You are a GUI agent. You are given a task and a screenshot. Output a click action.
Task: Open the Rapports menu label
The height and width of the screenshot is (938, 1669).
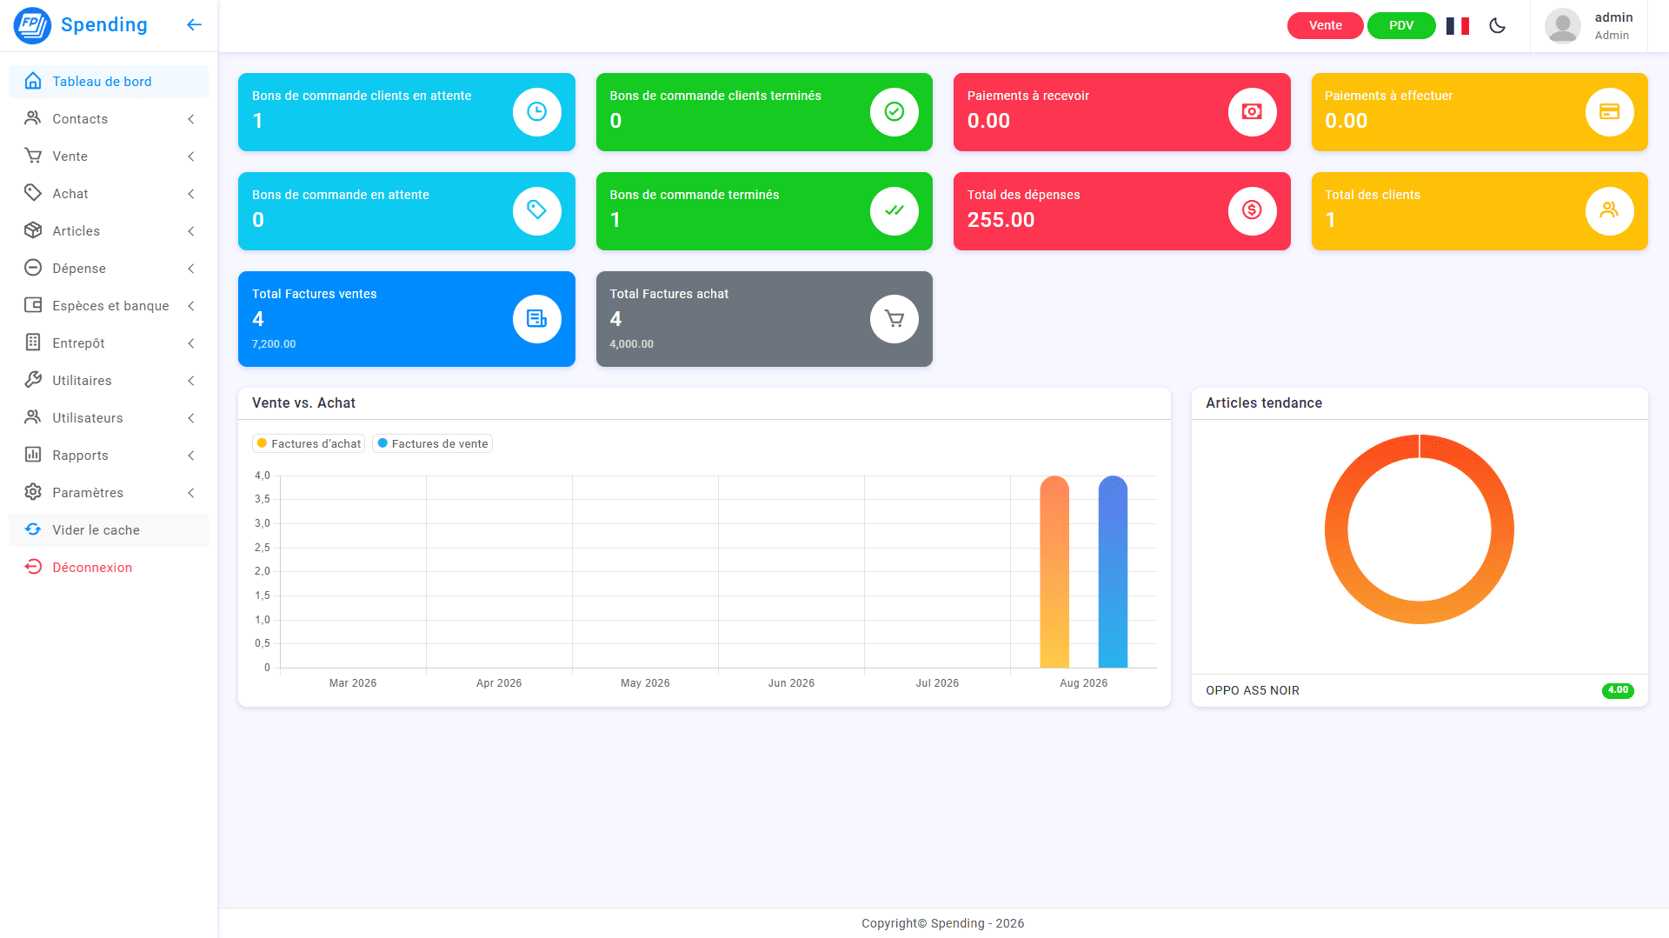[x=81, y=456]
